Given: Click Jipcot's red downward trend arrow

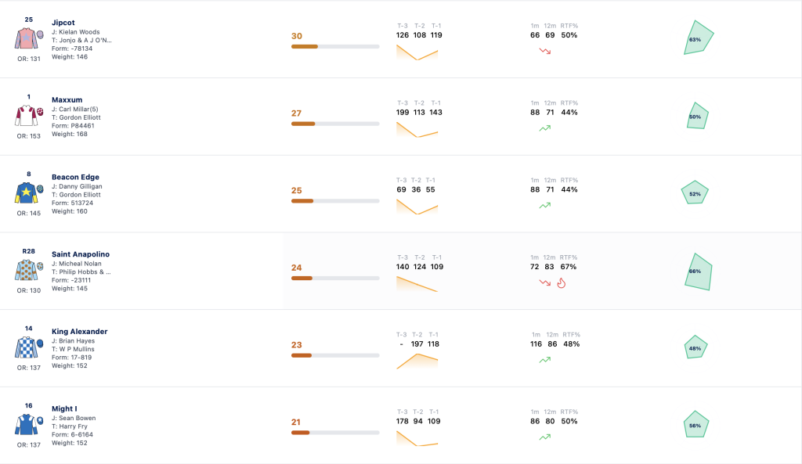Looking at the screenshot, I should click(545, 51).
